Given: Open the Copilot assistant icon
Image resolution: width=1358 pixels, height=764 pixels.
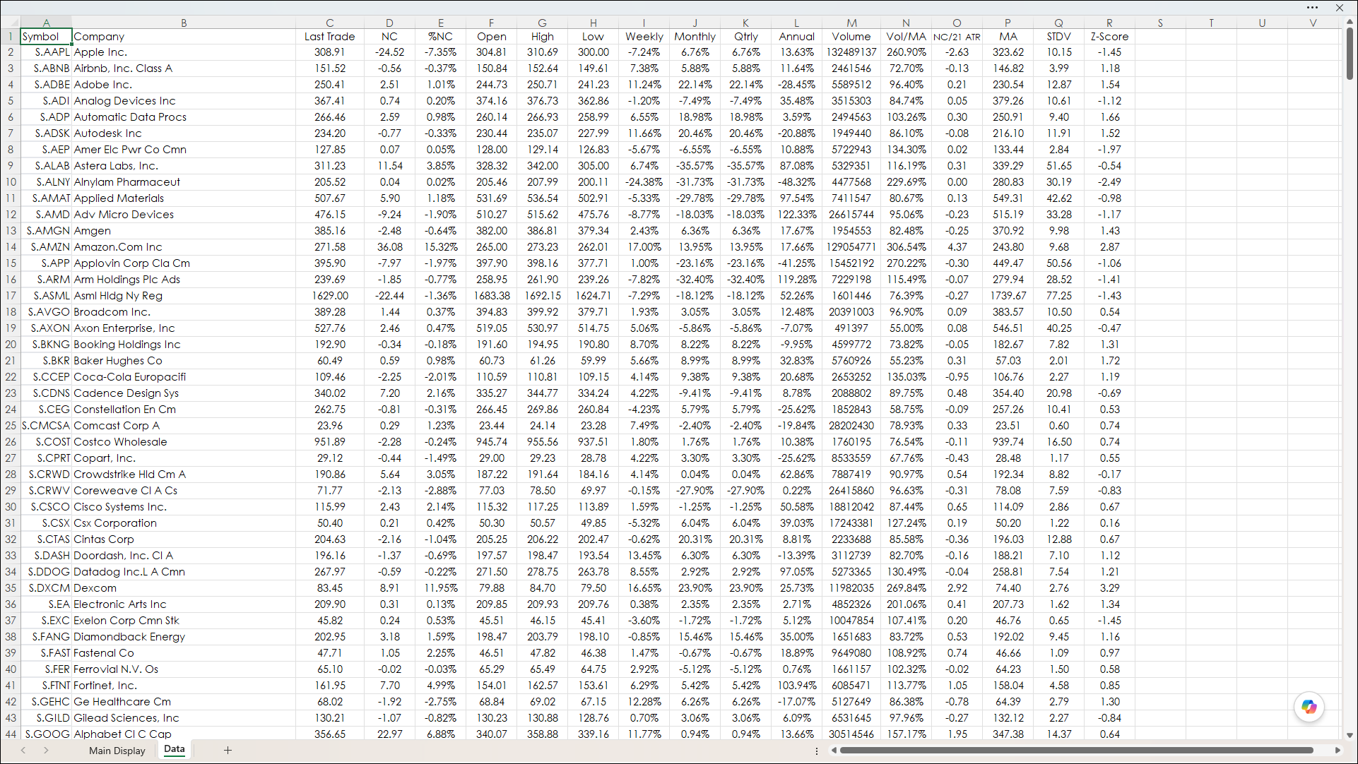Looking at the screenshot, I should point(1309,707).
